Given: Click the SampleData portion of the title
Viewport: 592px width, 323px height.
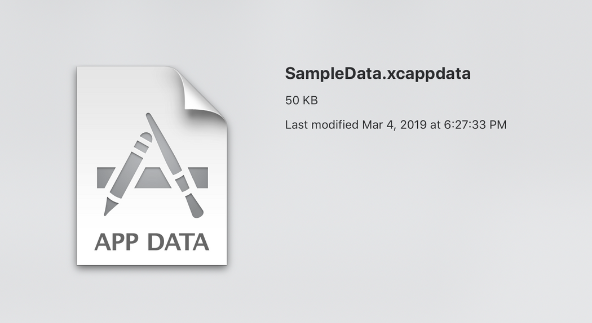Looking at the screenshot, I should click(333, 74).
